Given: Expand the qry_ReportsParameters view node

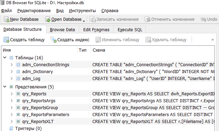Looking at the screenshot, I should point(12,114).
